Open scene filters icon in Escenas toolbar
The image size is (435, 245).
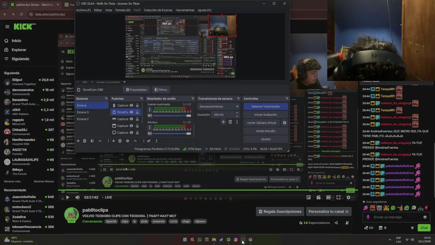point(92,141)
